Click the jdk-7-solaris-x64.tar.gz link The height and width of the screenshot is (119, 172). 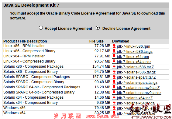pos(136,103)
